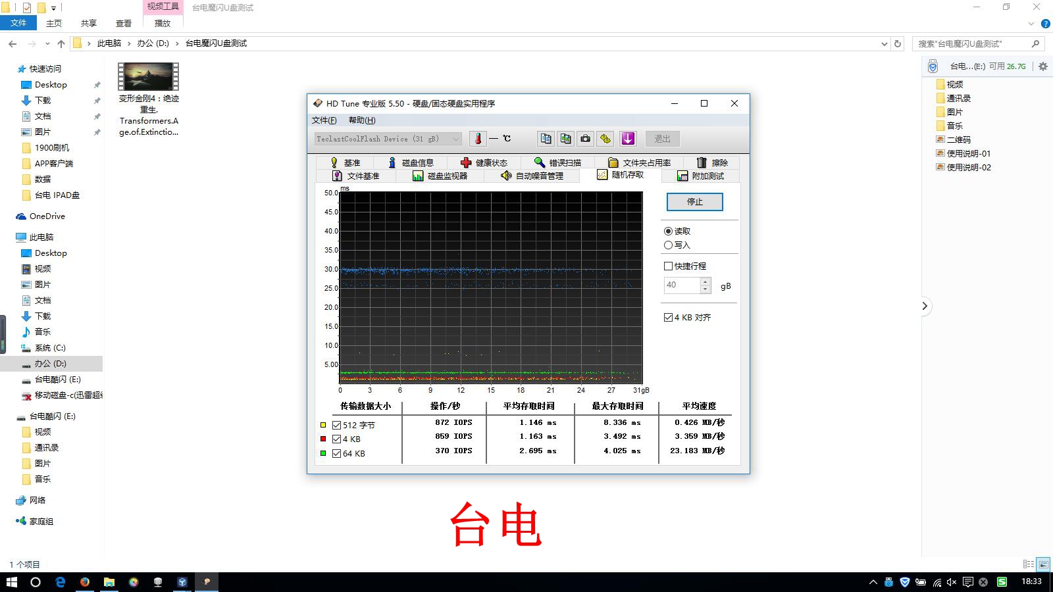Open the address bar history dropdown arrow
This screenshot has height=592, width=1053.
click(885, 43)
